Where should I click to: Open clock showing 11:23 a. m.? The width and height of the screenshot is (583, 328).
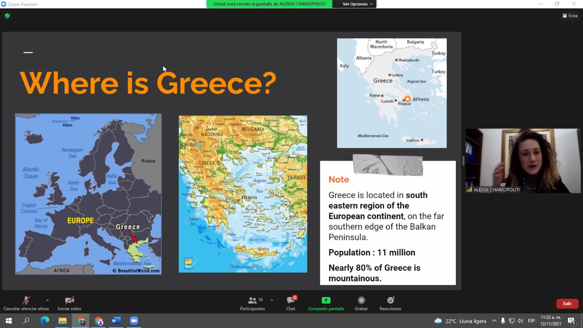point(551,321)
